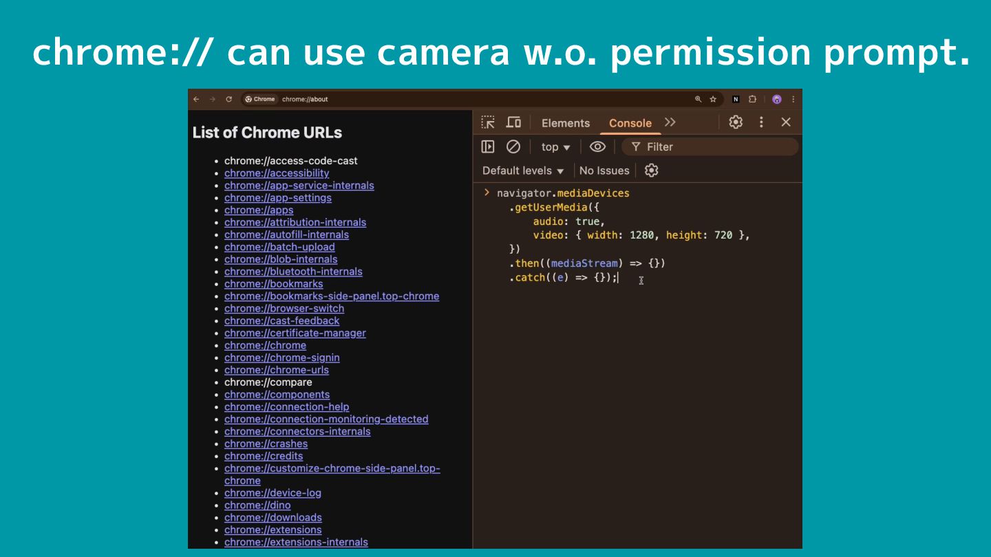The image size is (991, 557).
Task: Open the Default levels dropdown
Action: point(523,171)
